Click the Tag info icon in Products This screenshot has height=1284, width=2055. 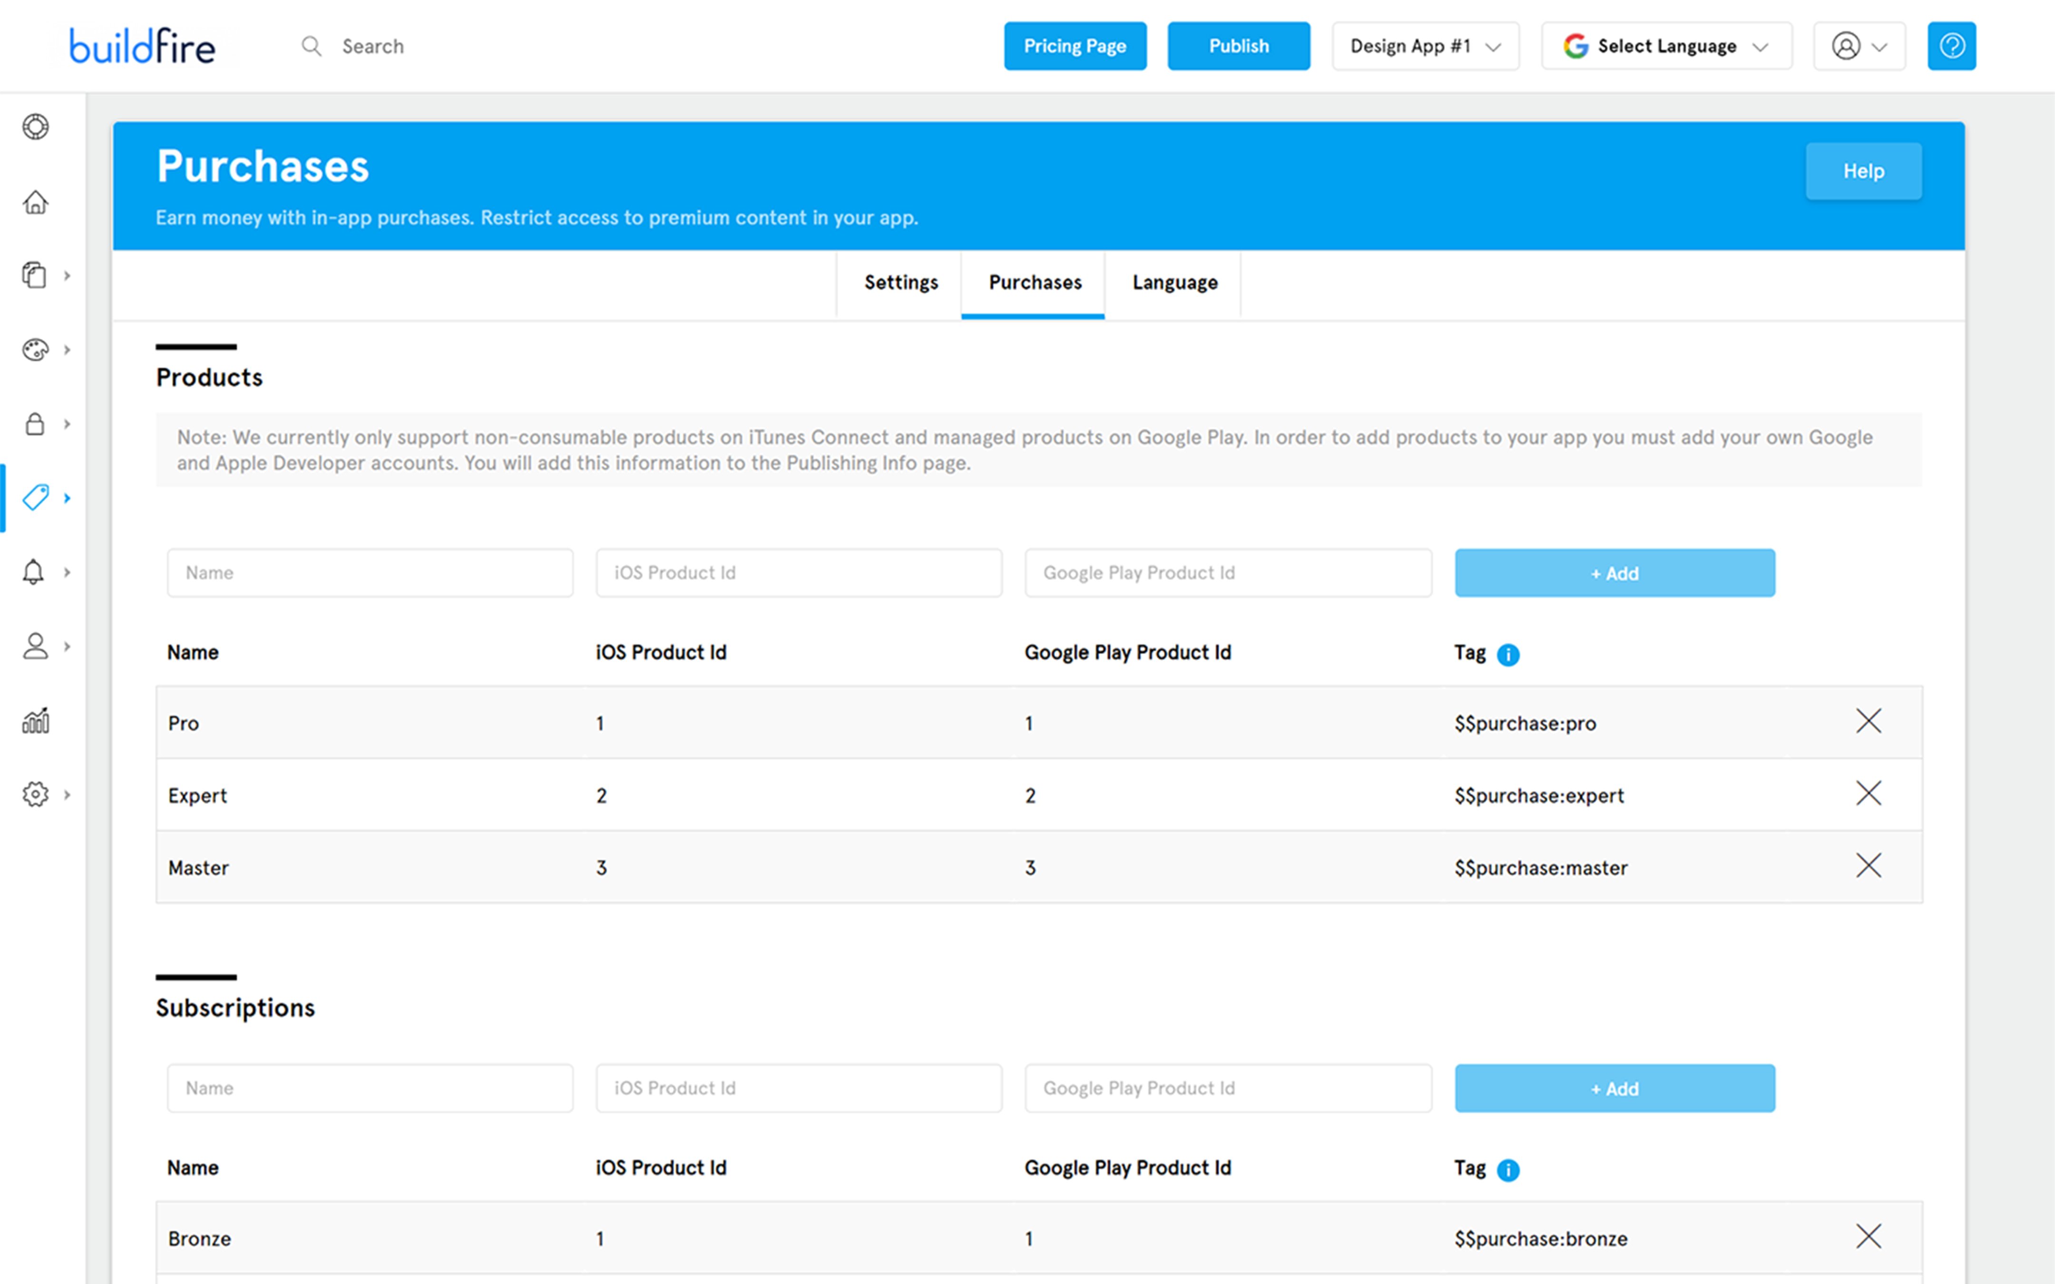click(1507, 655)
